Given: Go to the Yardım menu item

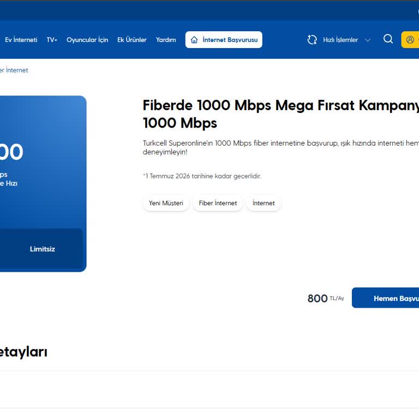Looking at the screenshot, I should pos(166,40).
